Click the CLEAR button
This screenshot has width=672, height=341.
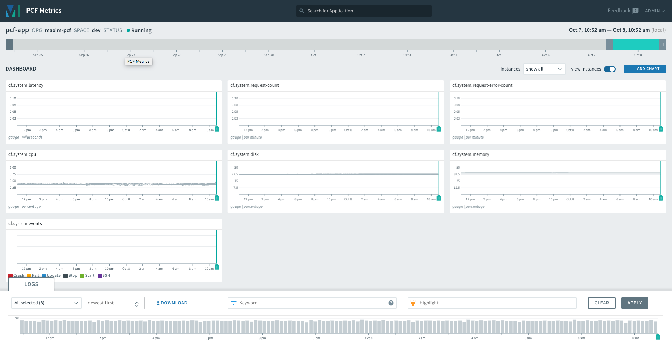coord(601,303)
